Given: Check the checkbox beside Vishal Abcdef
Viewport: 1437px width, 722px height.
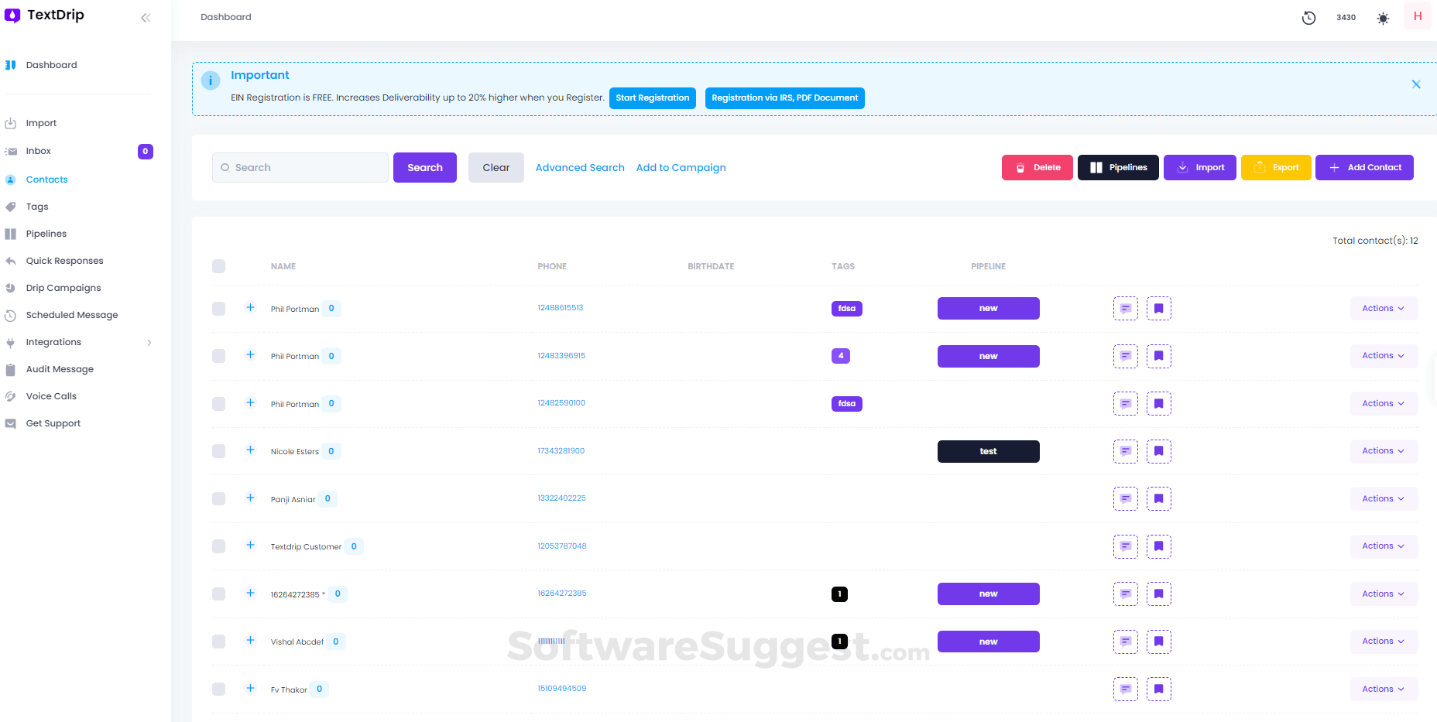Looking at the screenshot, I should click(218, 642).
